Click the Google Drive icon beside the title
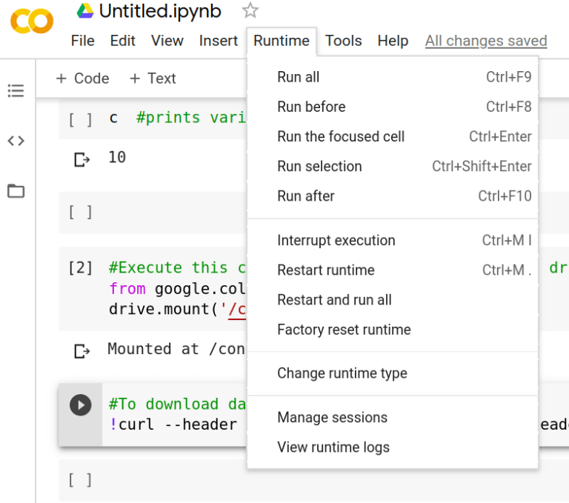 pos(85,11)
